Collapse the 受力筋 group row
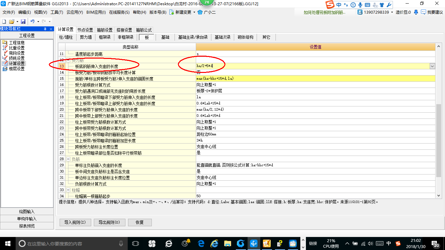Screen dimensions: 445x250 coord(68,60)
